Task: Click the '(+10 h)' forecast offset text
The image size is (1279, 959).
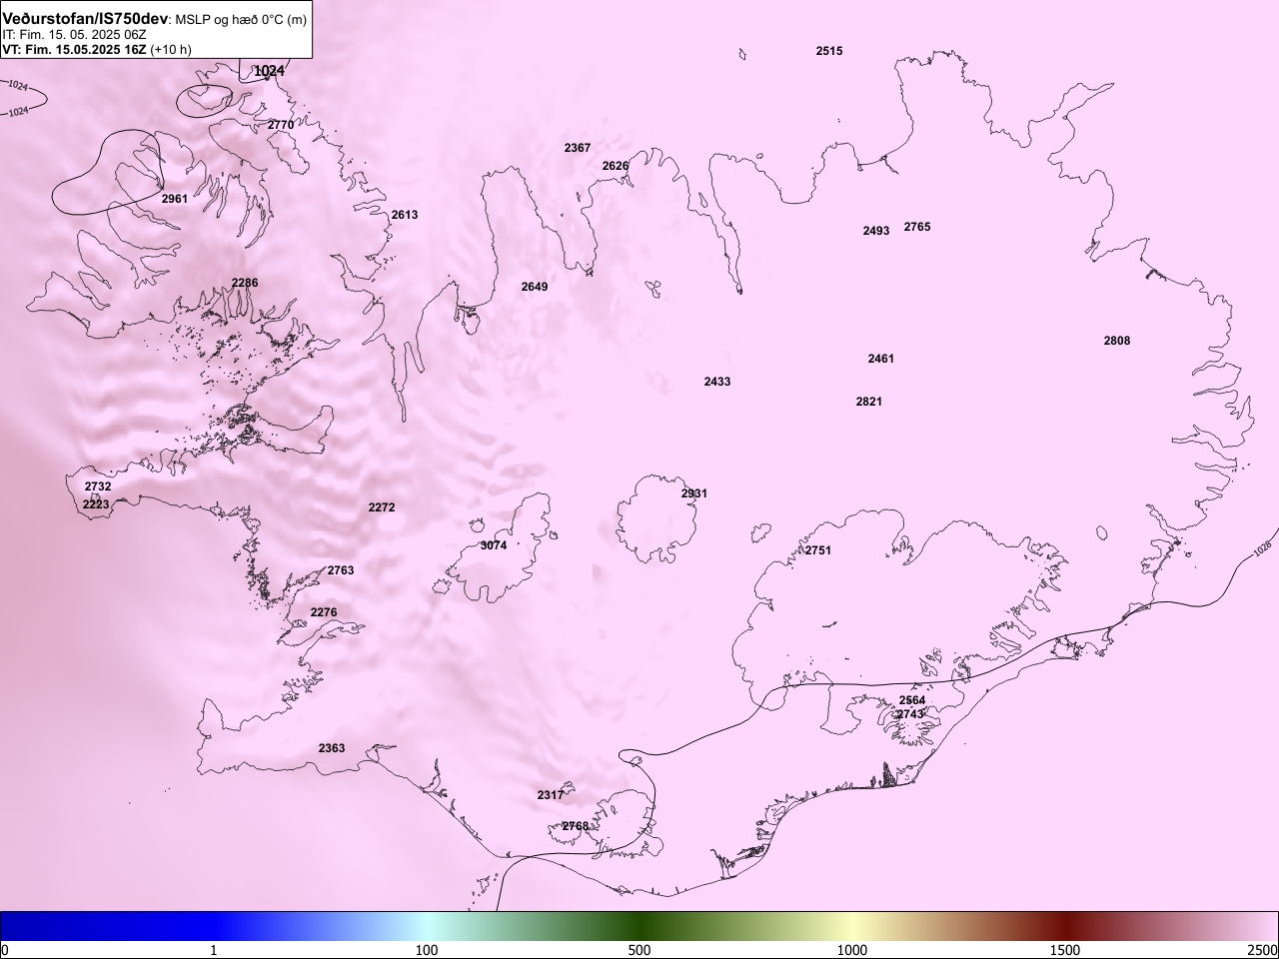Action: pos(171,49)
